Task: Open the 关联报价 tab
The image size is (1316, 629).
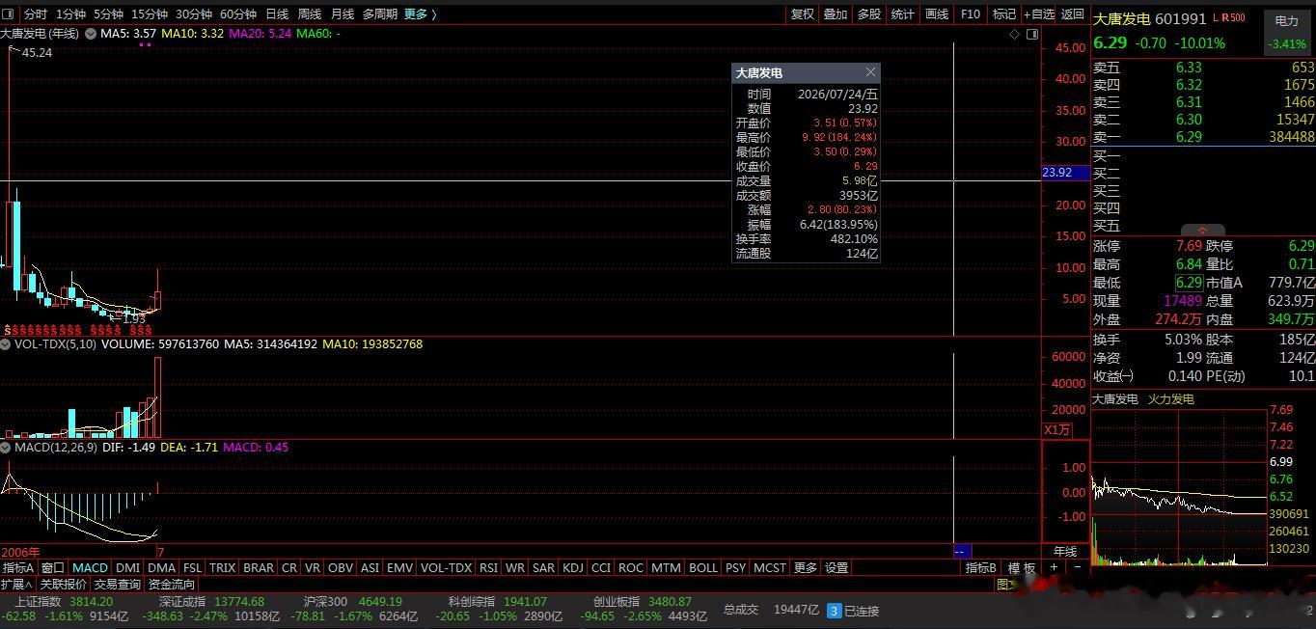Action: coord(64,585)
